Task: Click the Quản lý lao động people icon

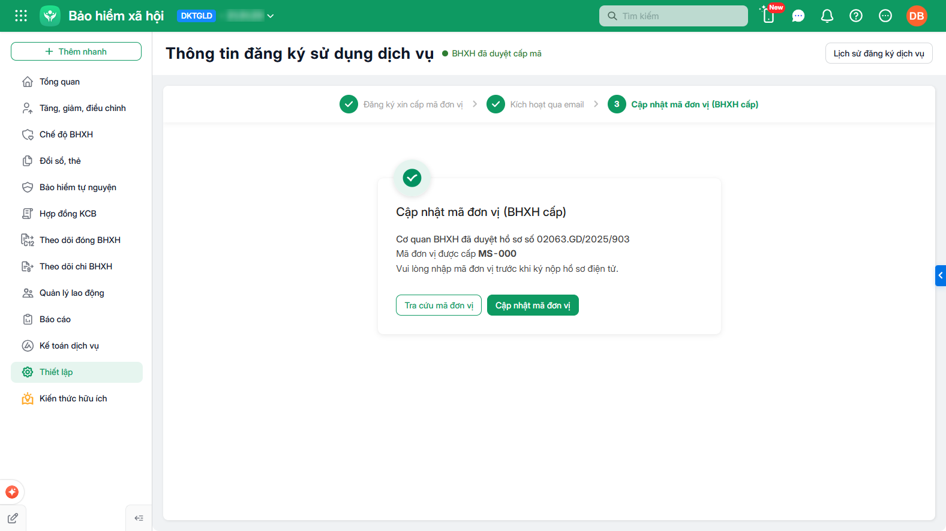Action: [28, 293]
